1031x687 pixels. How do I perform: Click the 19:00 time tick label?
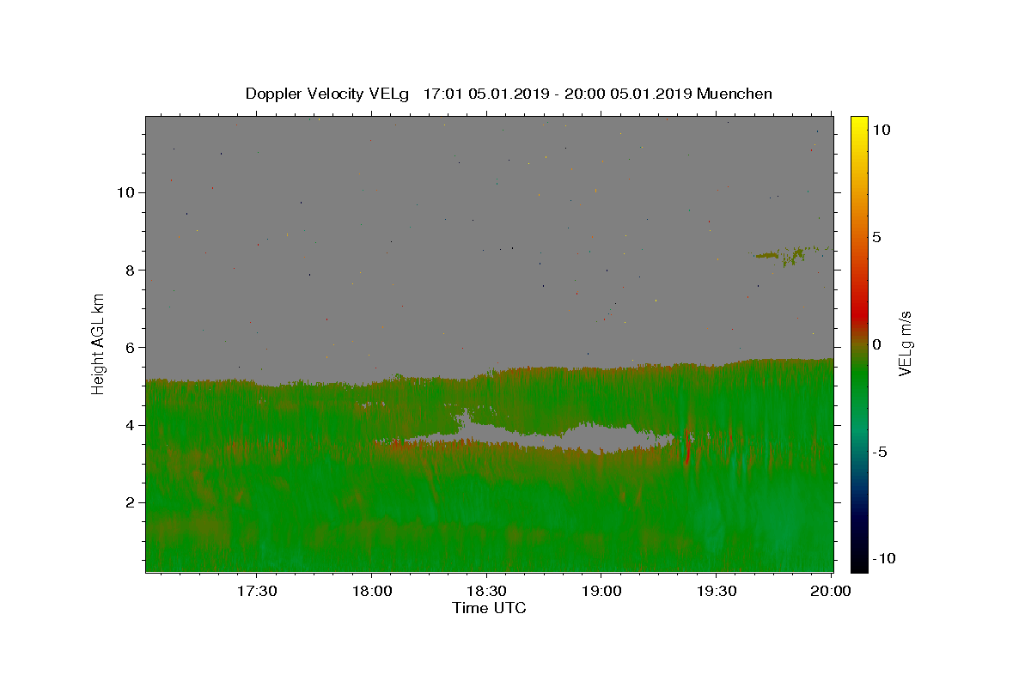(601, 591)
